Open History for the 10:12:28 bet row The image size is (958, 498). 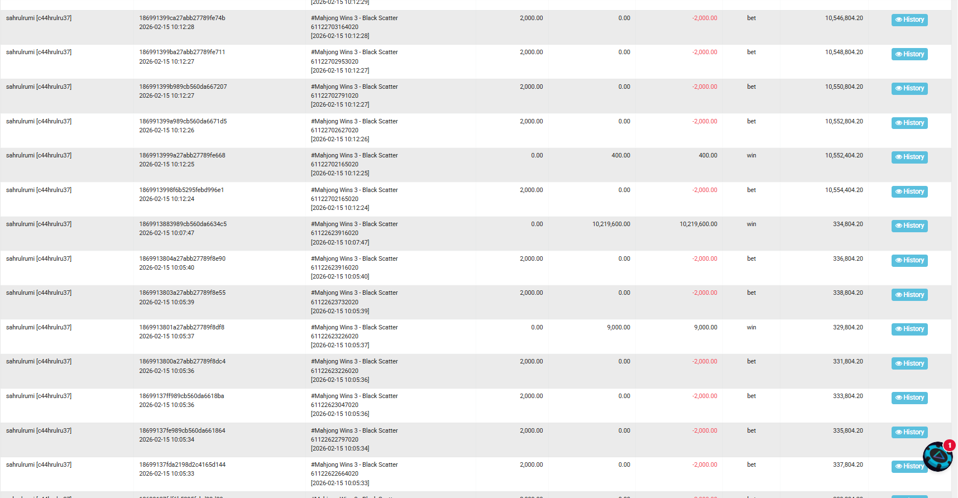click(909, 20)
